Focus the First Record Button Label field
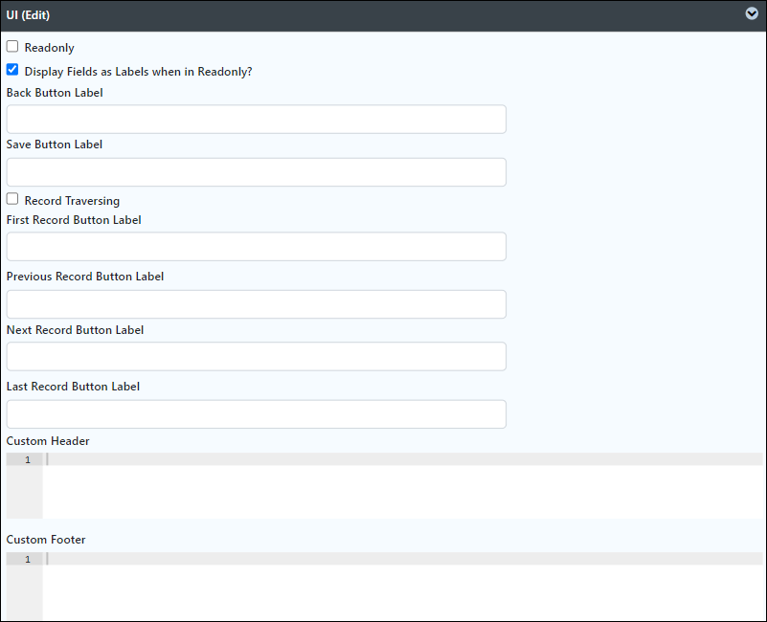This screenshot has height=622, width=767. 257,247
